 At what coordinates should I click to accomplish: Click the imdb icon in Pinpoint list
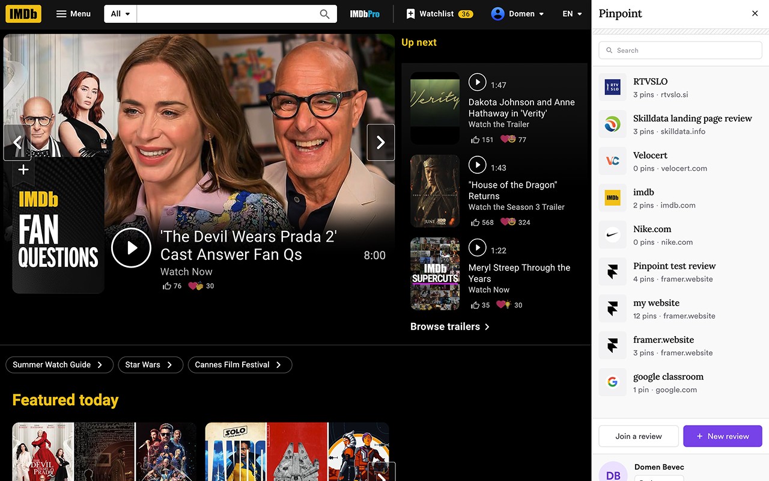click(x=612, y=198)
